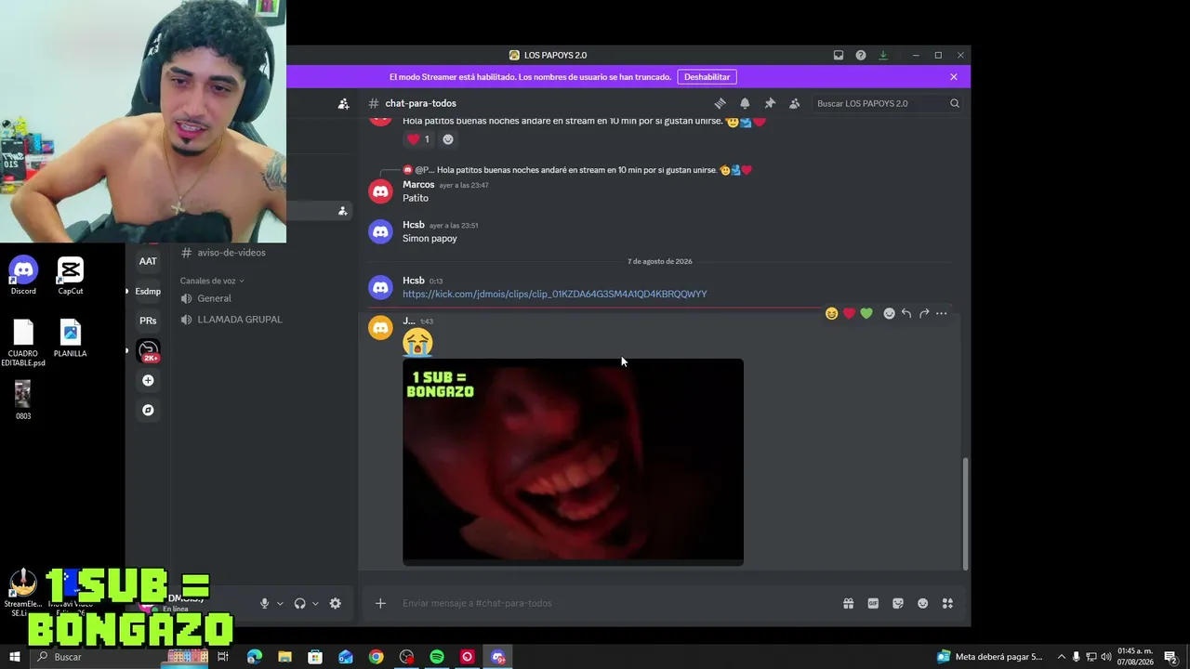Screen dimensions: 1190x669
Task: Open the red face image attachment
Action: (x=573, y=462)
